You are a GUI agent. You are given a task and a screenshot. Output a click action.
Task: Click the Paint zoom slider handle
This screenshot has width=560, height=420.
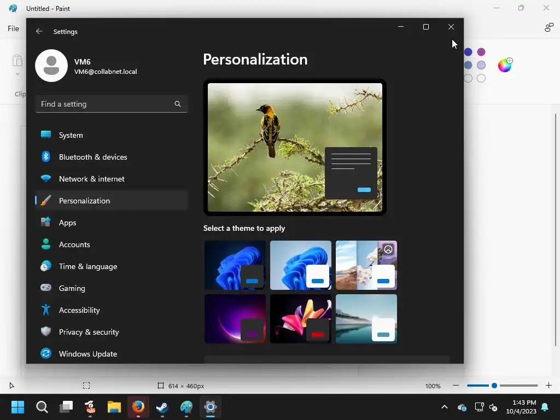tap(494, 386)
